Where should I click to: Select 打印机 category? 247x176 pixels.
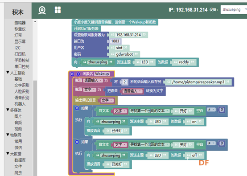click(x=20, y=54)
